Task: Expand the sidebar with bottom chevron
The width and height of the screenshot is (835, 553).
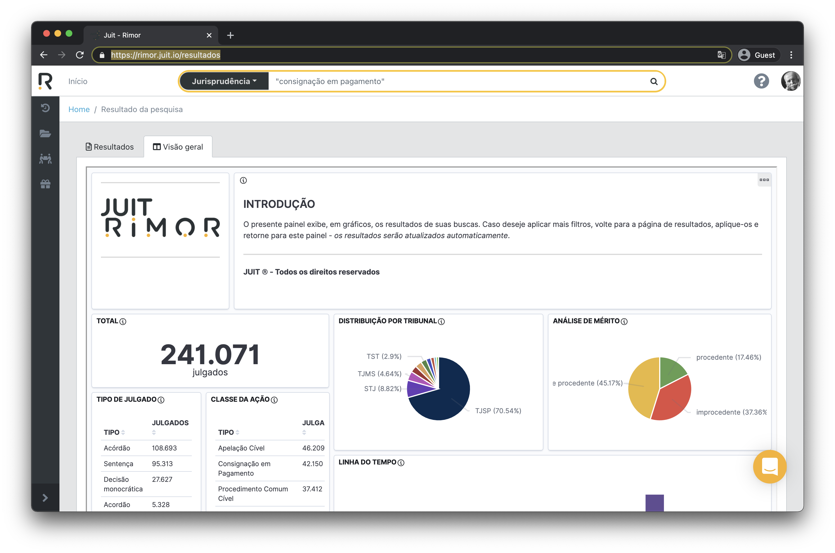Action: pyautogui.click(x=45, y=498)
